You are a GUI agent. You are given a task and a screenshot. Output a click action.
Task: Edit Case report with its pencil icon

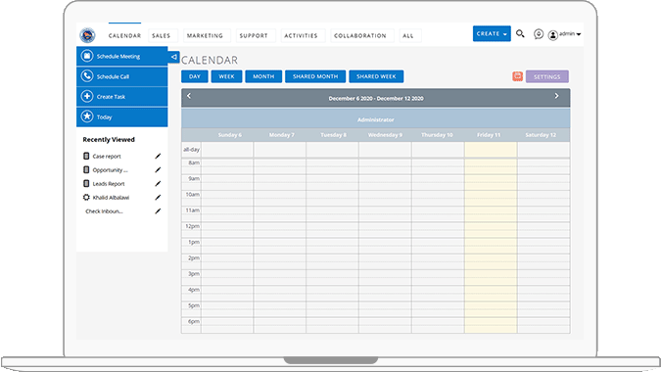tap(158, 157)
